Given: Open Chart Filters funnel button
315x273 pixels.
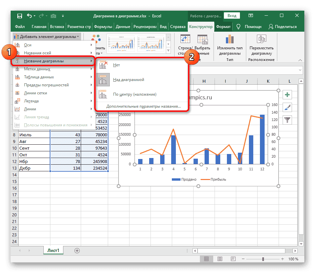Looking at the screenshot, I should point(287,120).
